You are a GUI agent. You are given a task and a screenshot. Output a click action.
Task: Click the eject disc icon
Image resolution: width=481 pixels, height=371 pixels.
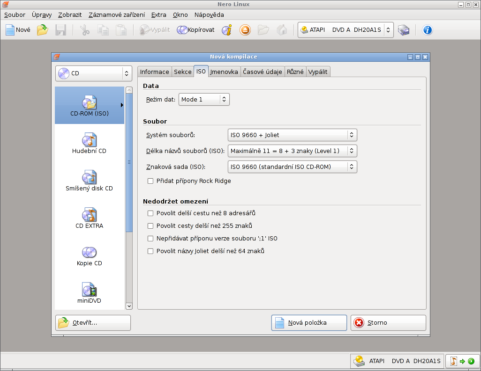tap(246, 30)
